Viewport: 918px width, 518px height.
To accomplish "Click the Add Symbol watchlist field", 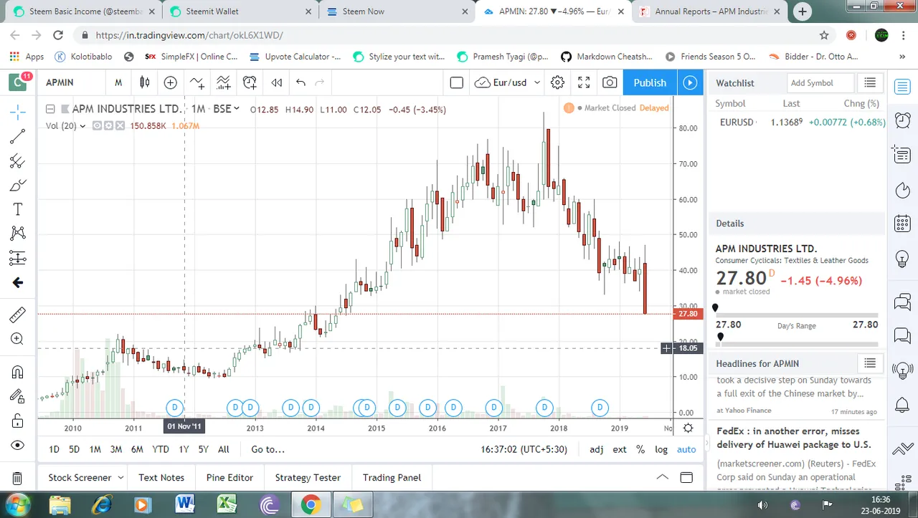I will click(x=820, y=83).
